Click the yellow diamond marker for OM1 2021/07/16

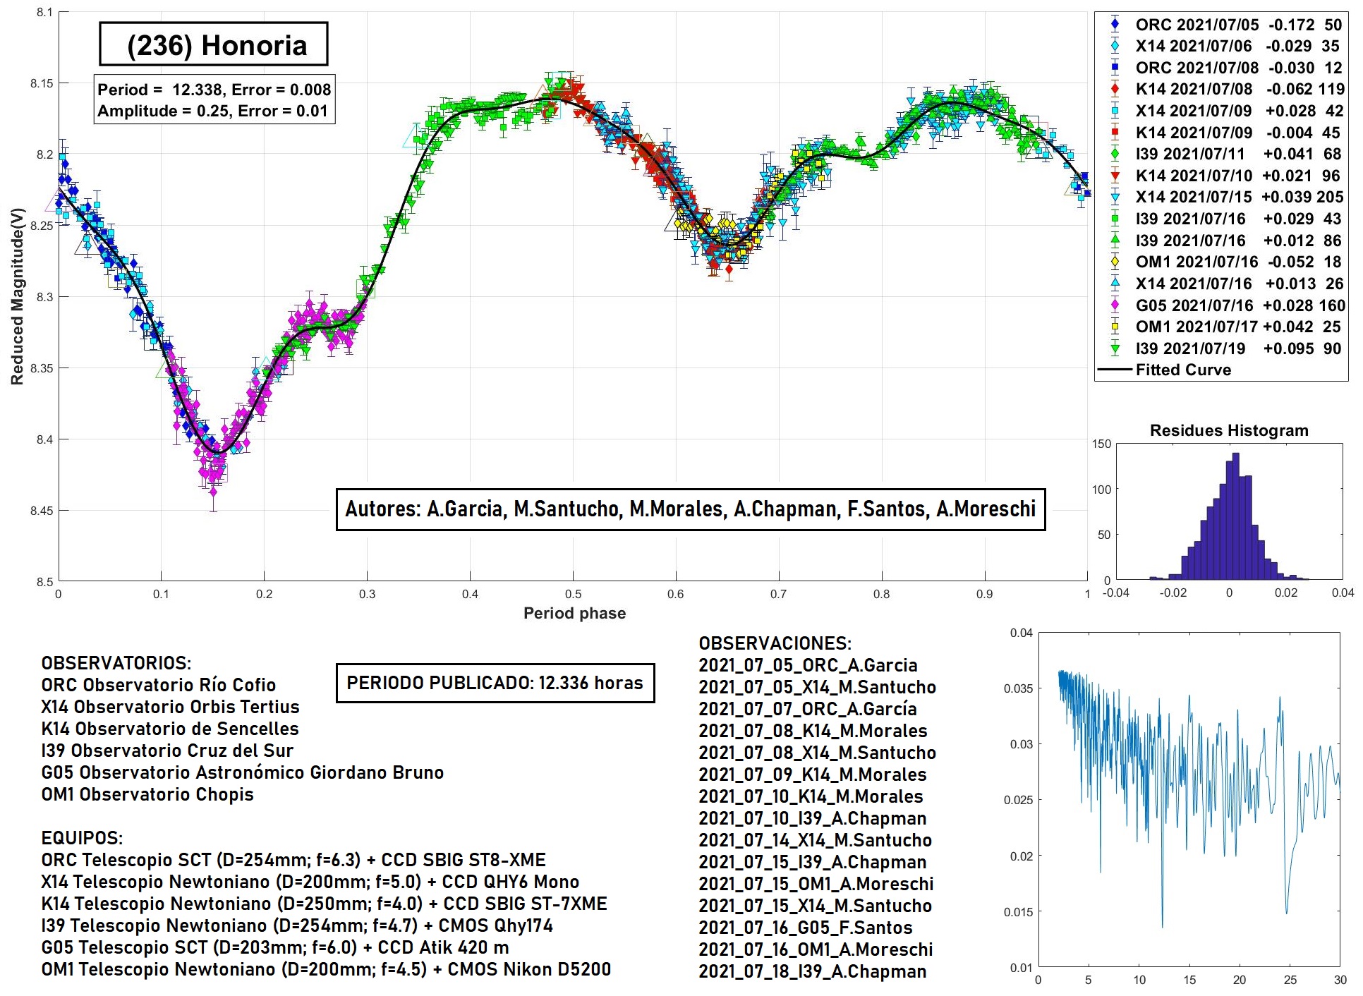1115,262
